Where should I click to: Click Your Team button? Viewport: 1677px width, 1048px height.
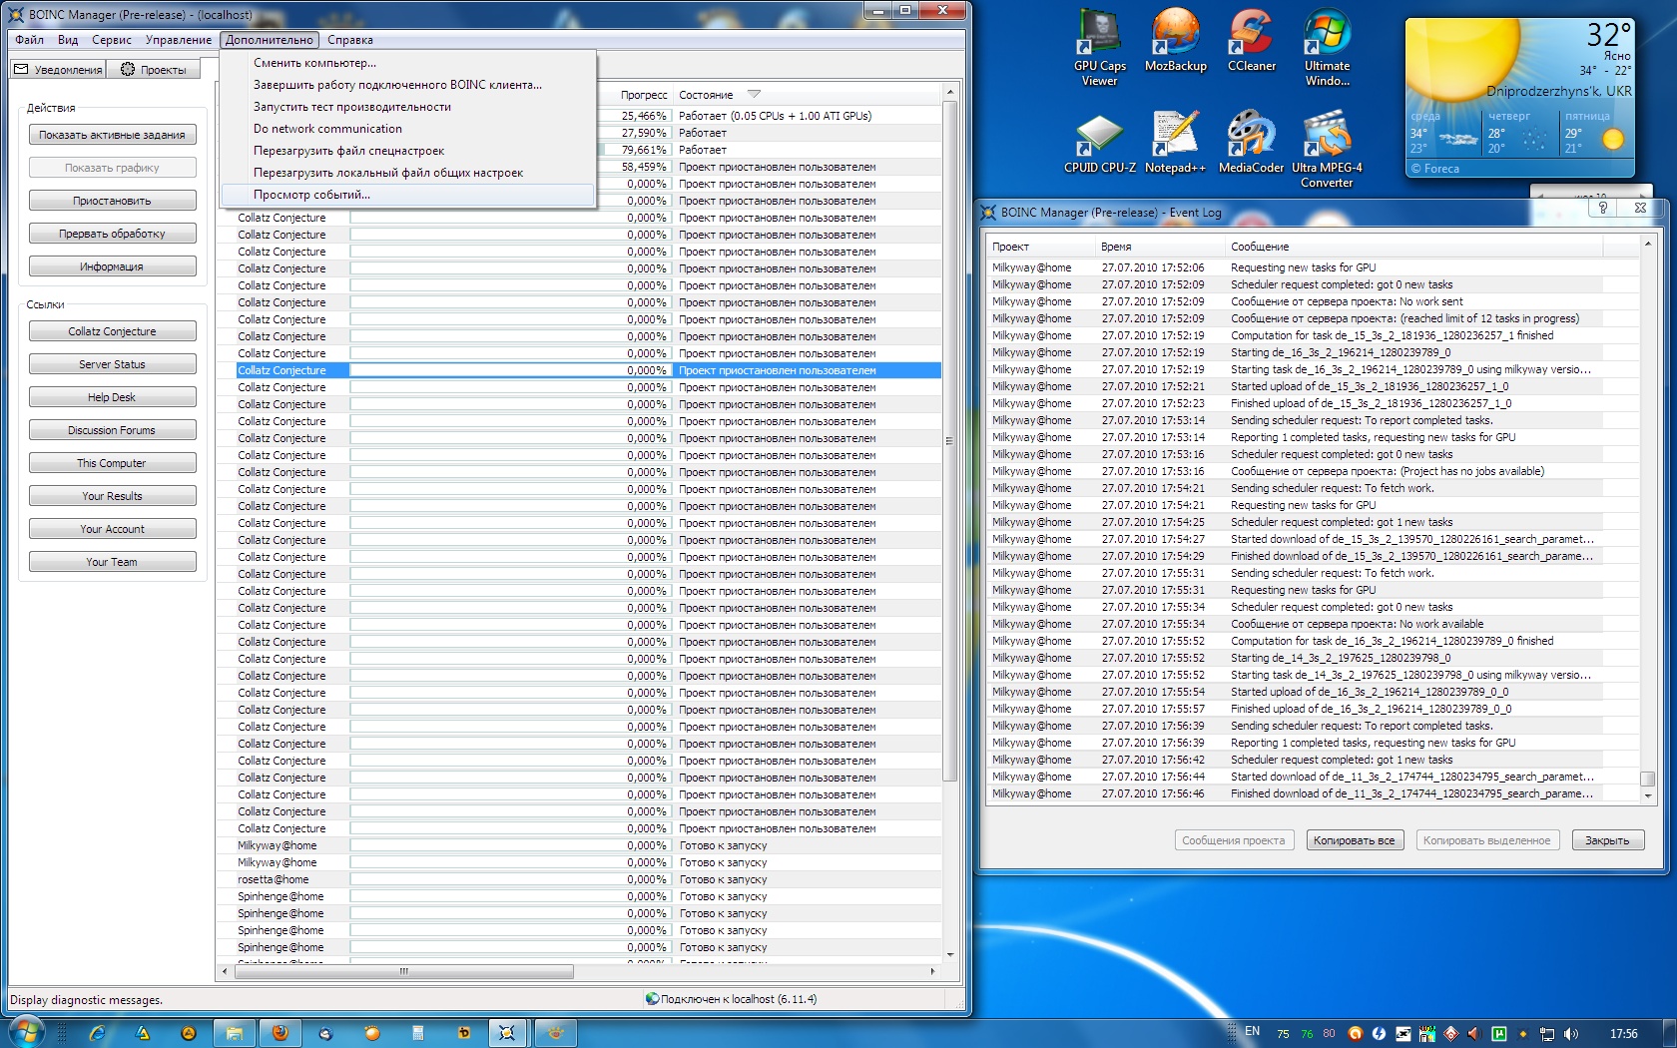pos(112,562)
